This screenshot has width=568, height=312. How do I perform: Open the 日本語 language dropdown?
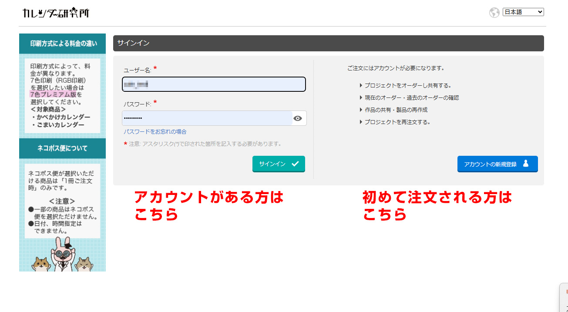(x=523, y=12)
